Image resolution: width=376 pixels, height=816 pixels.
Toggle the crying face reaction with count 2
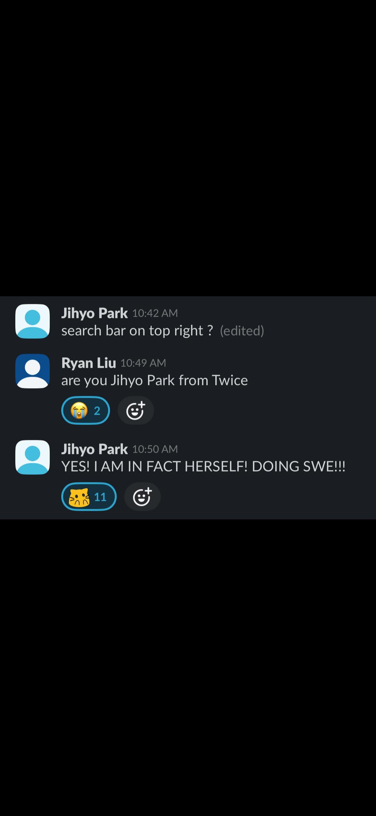(x=85, y=410)
